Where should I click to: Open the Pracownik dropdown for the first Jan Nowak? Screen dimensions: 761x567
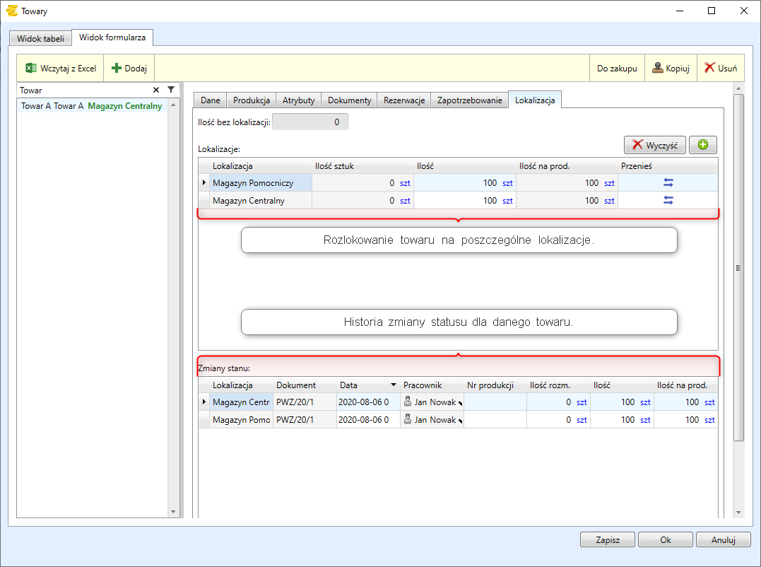461,403
